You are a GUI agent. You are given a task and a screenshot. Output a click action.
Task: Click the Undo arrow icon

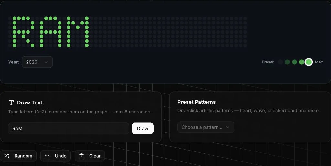pyautogui.click(x=47, y=156)
